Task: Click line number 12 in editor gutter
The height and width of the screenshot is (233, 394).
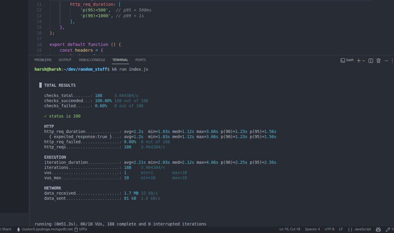Action: click(x=39, y=10)
